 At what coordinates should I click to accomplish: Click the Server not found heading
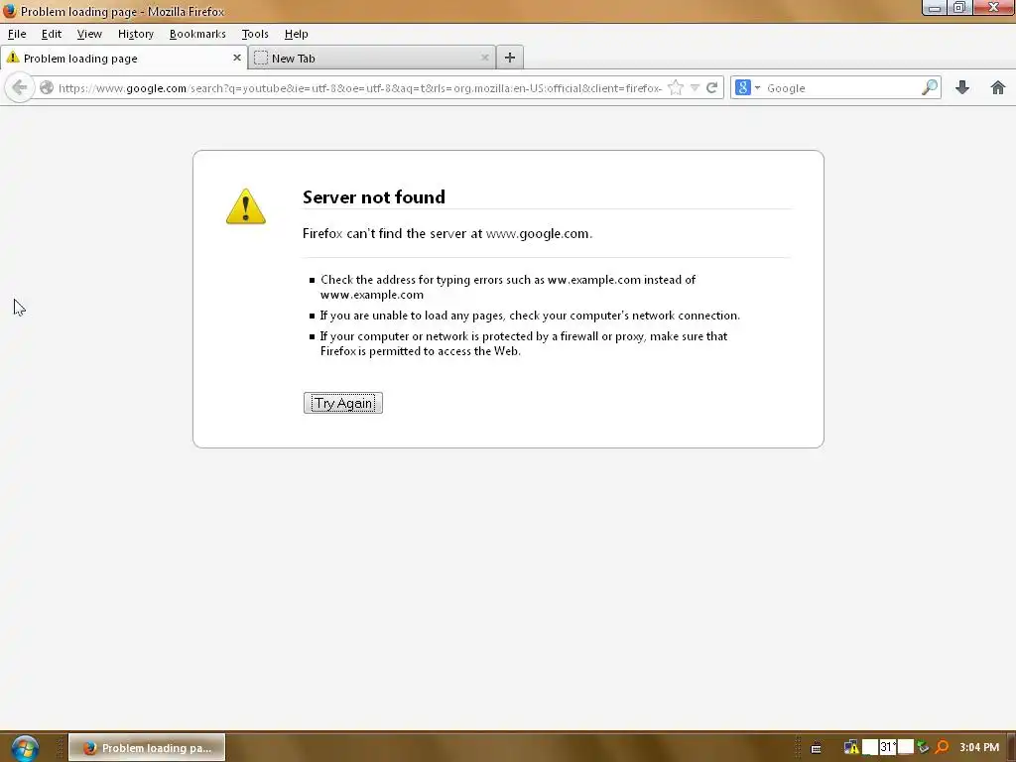point(374,197)
